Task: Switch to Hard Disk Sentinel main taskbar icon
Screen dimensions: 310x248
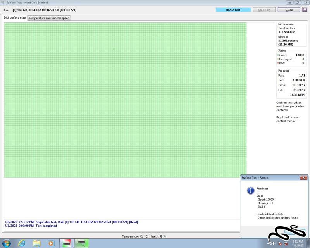Action: 67,243
